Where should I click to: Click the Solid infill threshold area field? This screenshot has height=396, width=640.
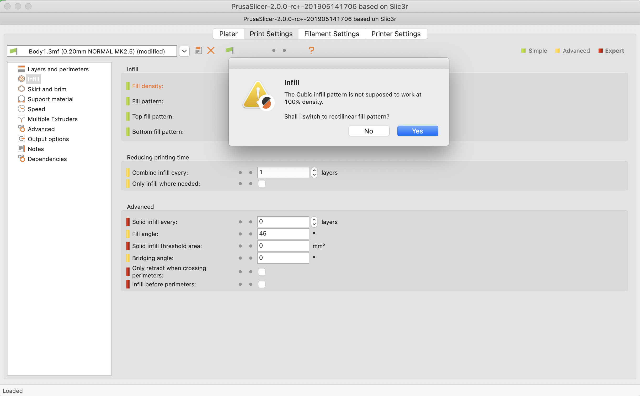pos(283,246)
